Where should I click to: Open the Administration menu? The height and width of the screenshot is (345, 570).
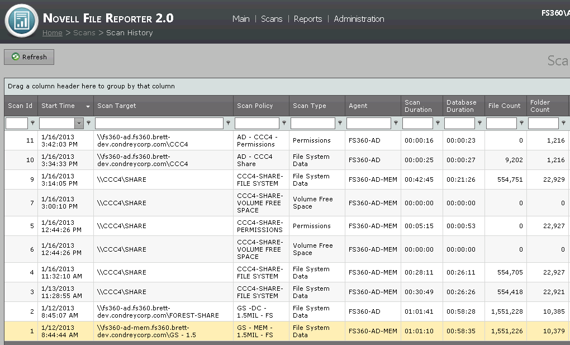pos(359,19)
